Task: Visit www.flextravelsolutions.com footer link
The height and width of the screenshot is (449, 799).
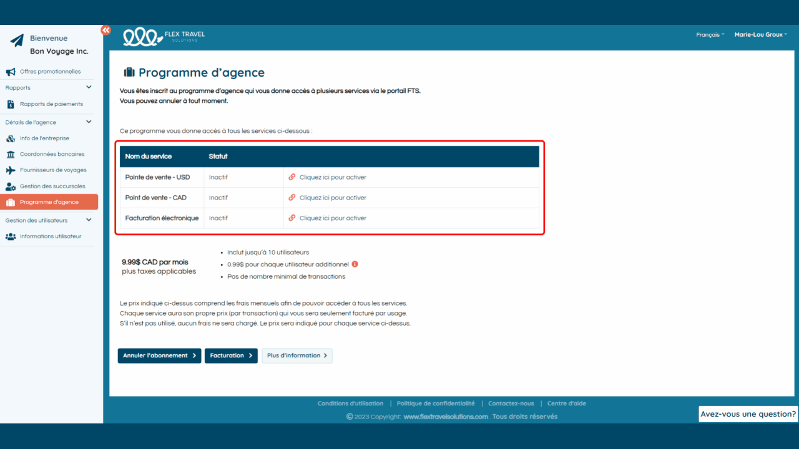Action: [446, 417]
